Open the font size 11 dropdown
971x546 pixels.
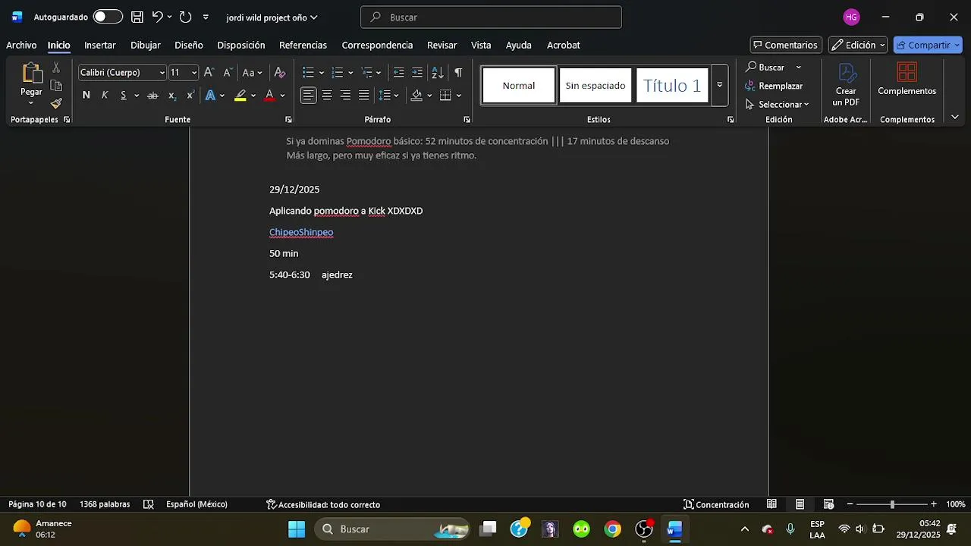[194, 73]
